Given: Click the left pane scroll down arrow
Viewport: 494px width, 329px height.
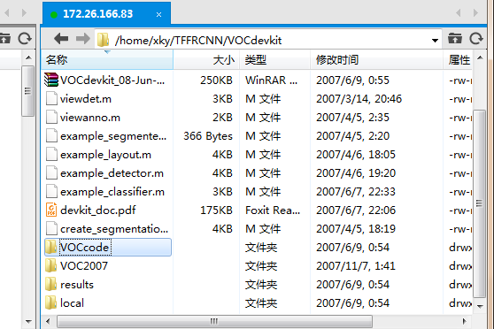Looking at the screenshot, I should [x=28, y=322].
